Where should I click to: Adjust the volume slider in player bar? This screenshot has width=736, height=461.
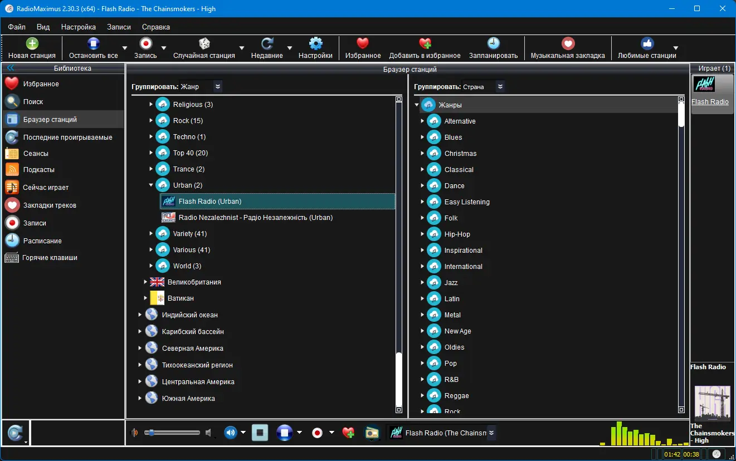tap(172, 433)
